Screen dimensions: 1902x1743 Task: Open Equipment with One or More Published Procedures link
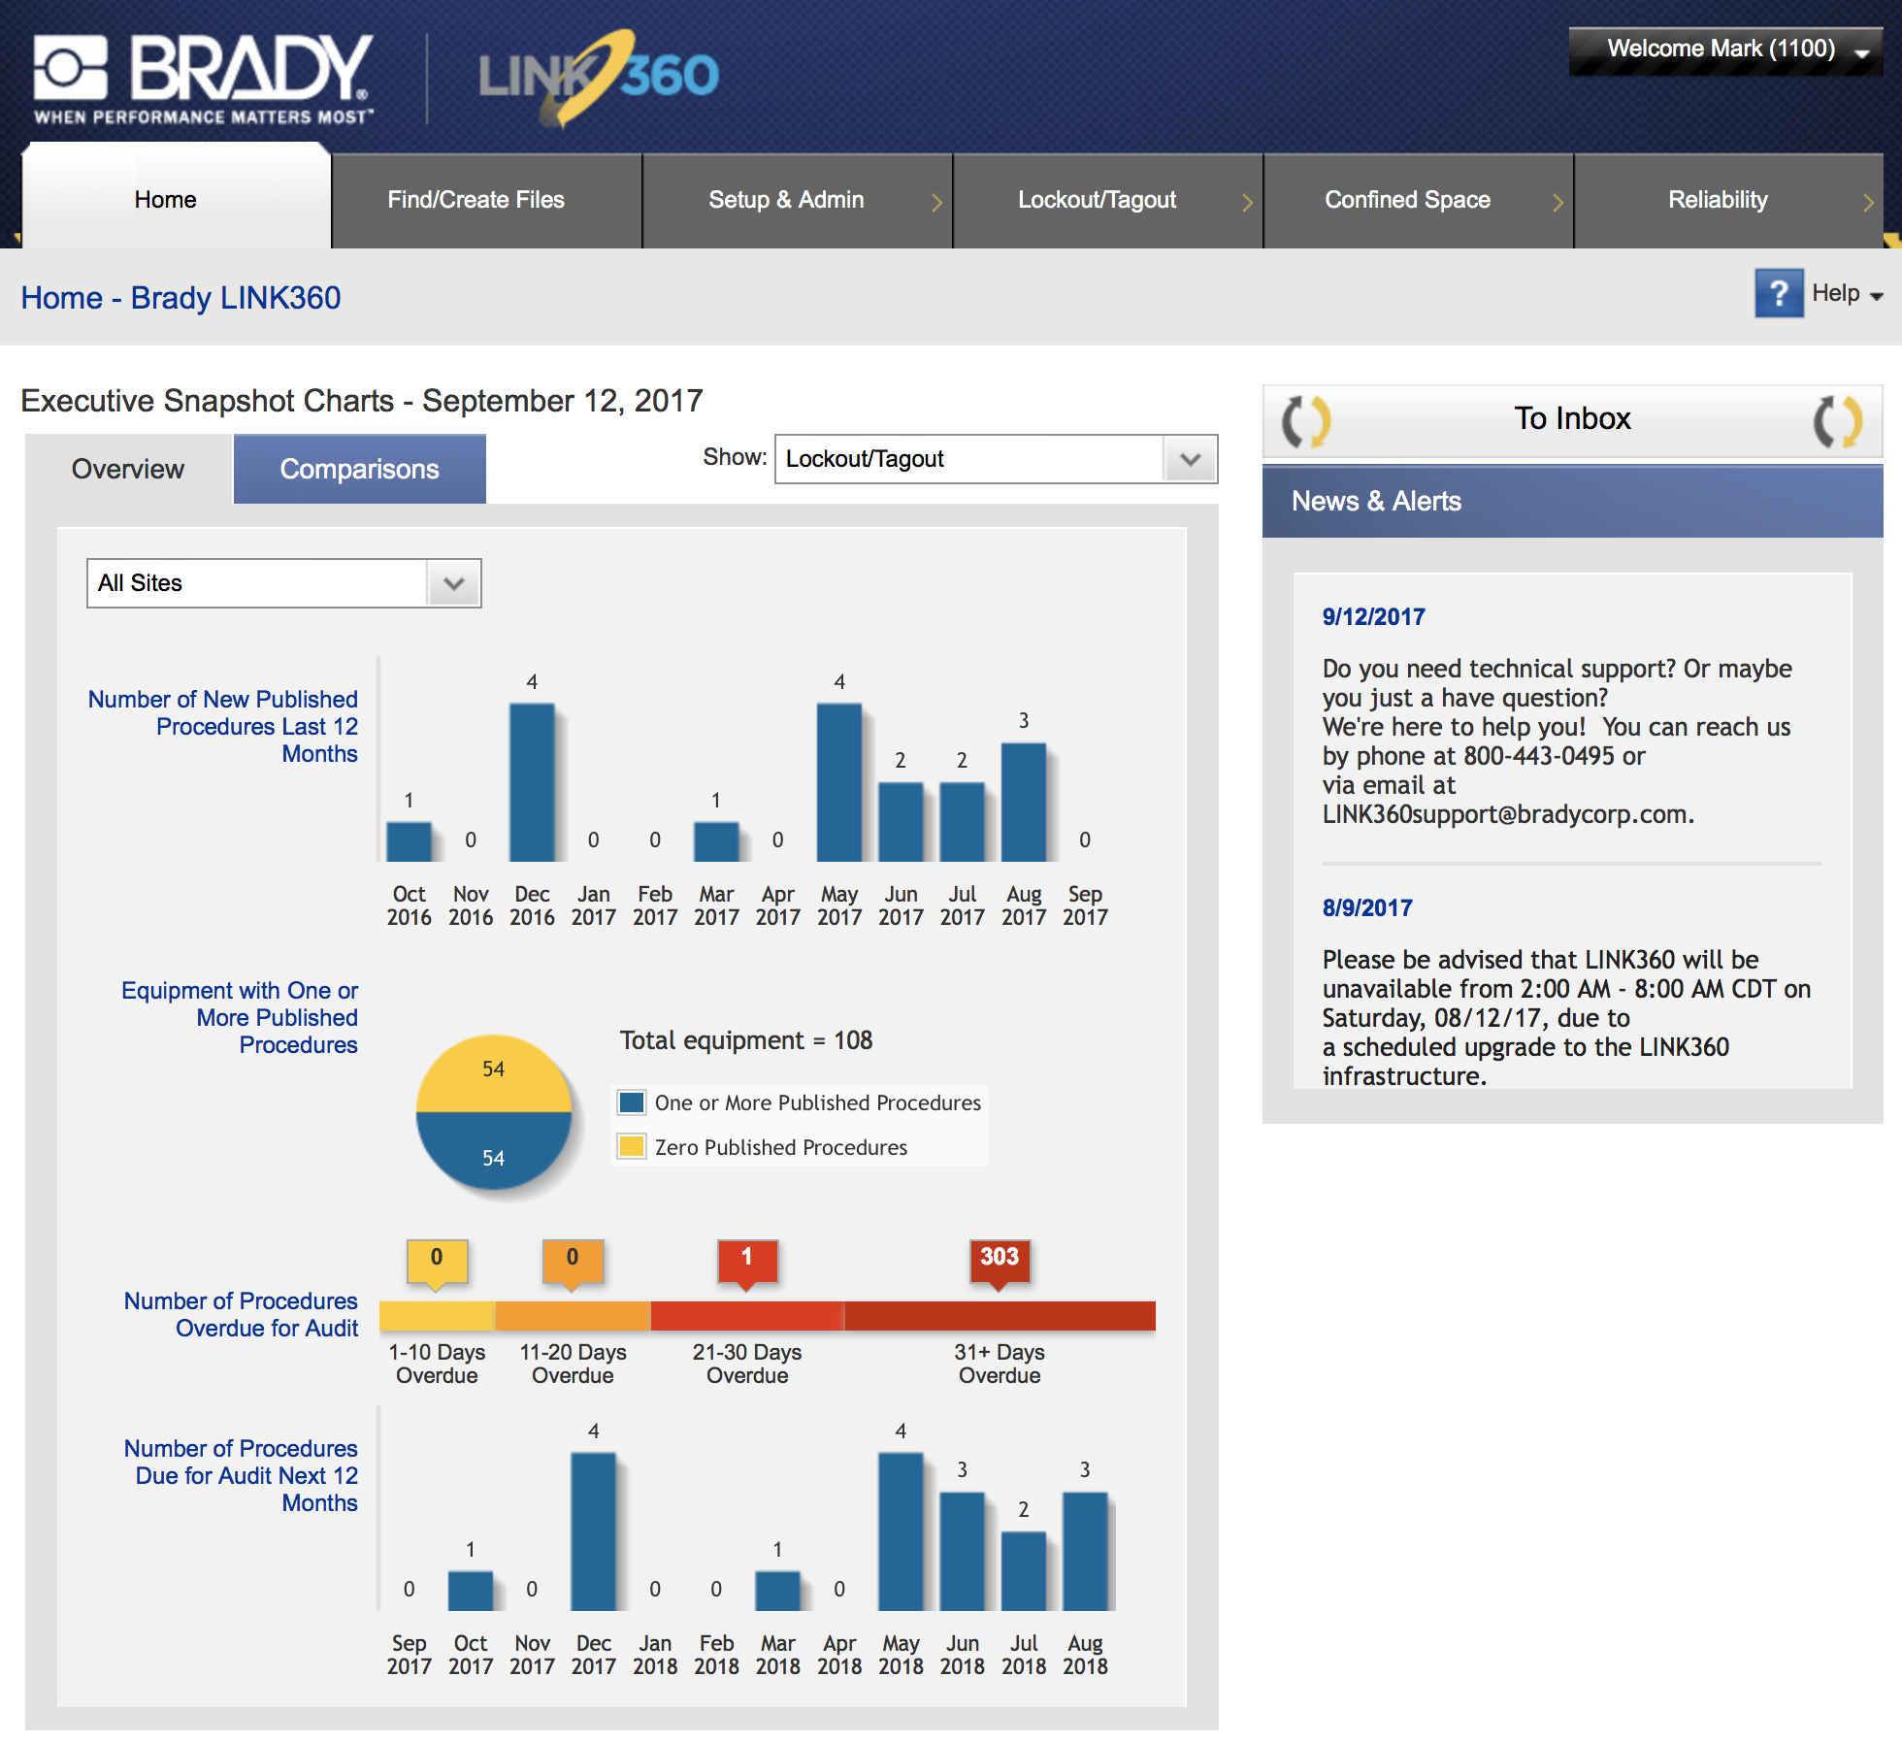pos(240,1017)
